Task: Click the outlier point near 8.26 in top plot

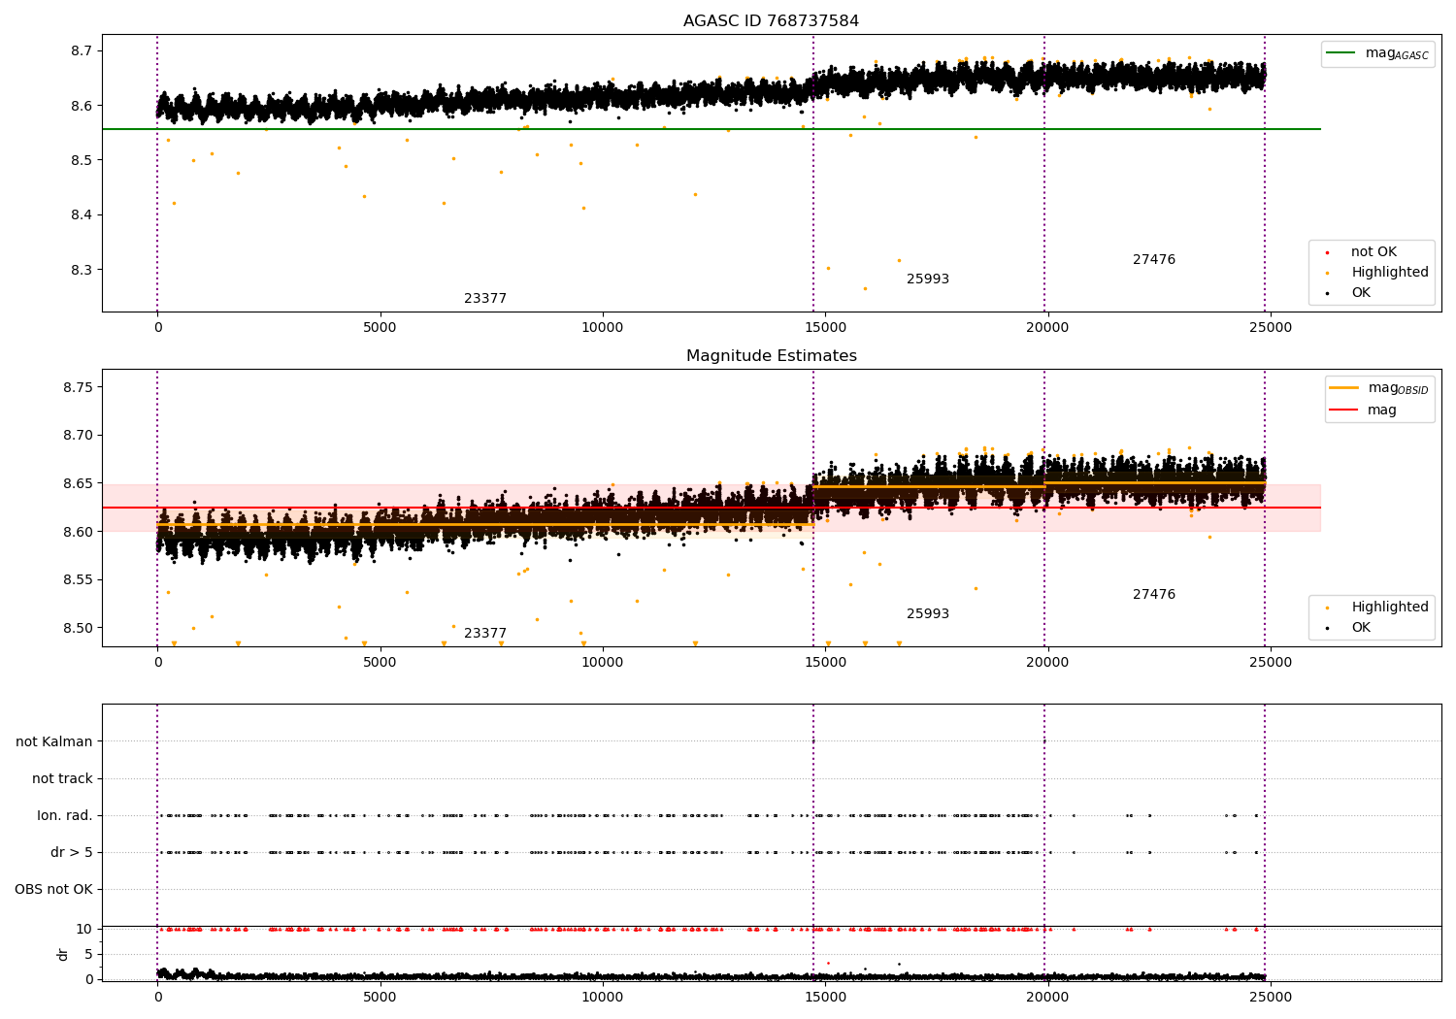Action: point(865,288)
